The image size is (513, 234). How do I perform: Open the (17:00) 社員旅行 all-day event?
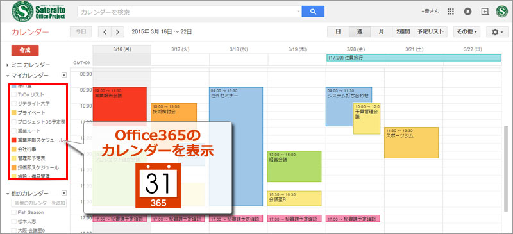coord(414,58)
